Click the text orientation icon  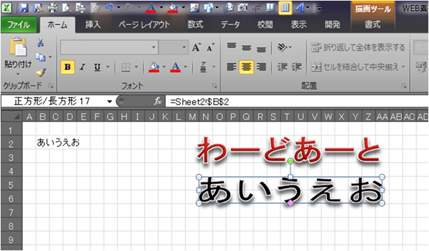point(282,47)
